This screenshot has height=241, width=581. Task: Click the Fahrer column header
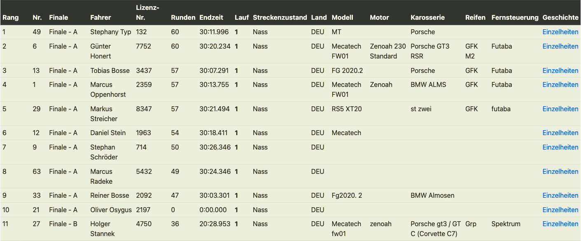pyautogui.click(x=100, y=17)
